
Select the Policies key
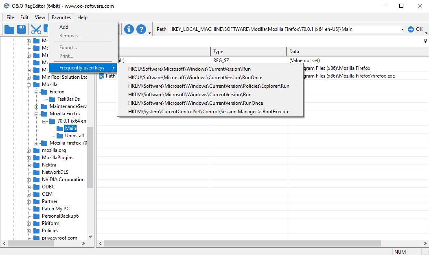pyautogui.click(x=50, y=231)
